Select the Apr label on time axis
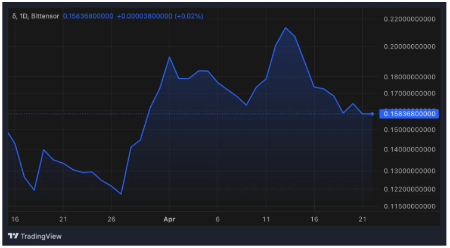 coord(169,219)
